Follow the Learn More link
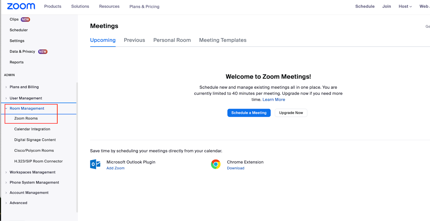 coord(274,100)
